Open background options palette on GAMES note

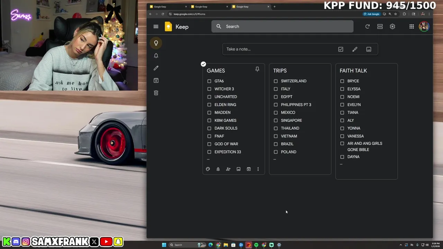click(208, 169)
